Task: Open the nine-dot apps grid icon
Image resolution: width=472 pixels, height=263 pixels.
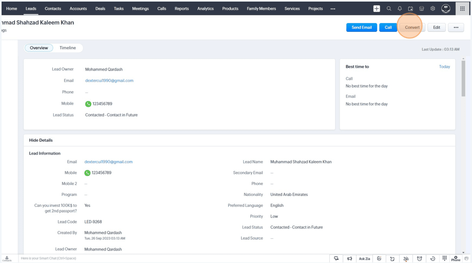Action: 462,9
